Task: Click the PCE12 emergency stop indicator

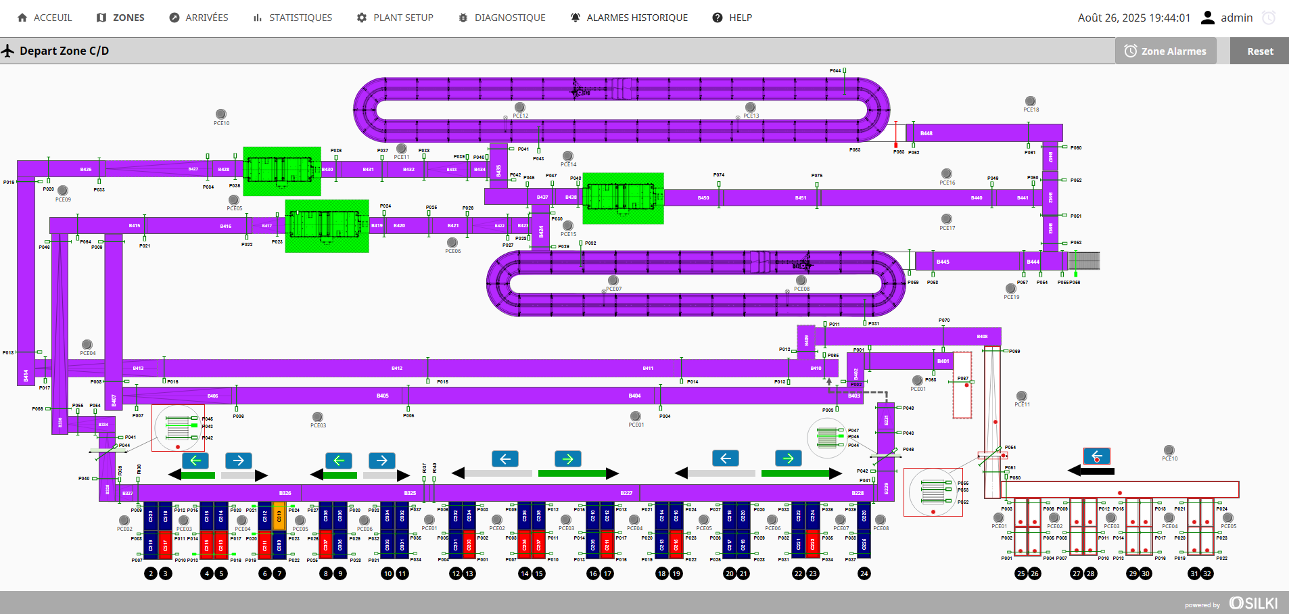Action: 520,107
